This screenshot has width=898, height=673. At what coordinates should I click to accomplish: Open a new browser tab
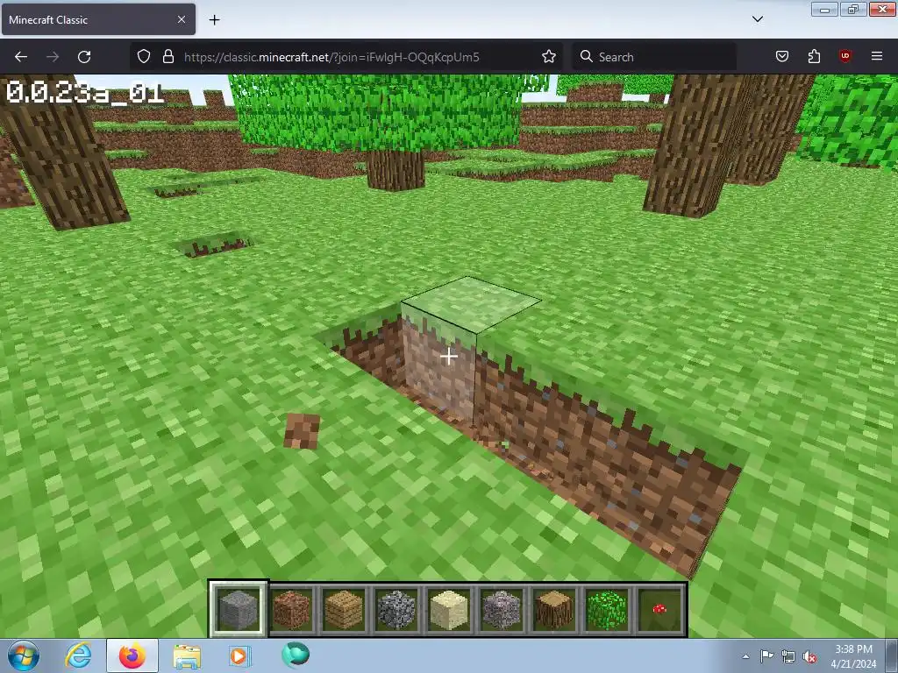[x=214, y=20]
